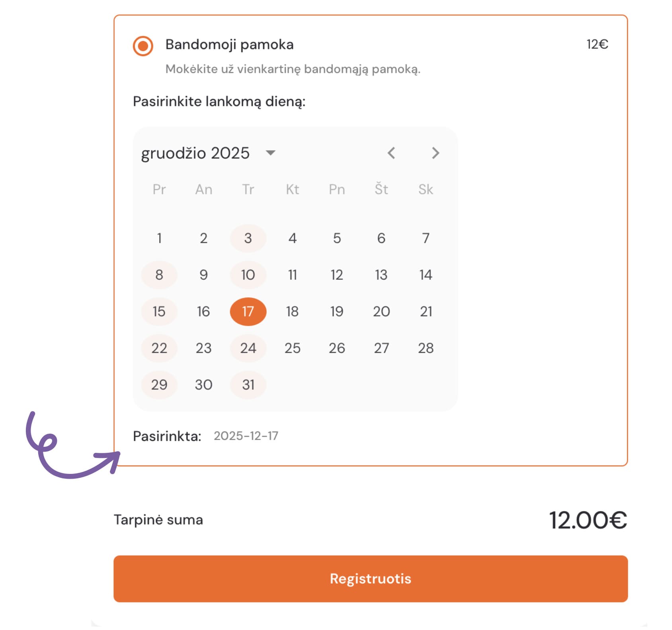
Task: Select December 24 for the trial lesson
Action: click(x=248, y=348)
